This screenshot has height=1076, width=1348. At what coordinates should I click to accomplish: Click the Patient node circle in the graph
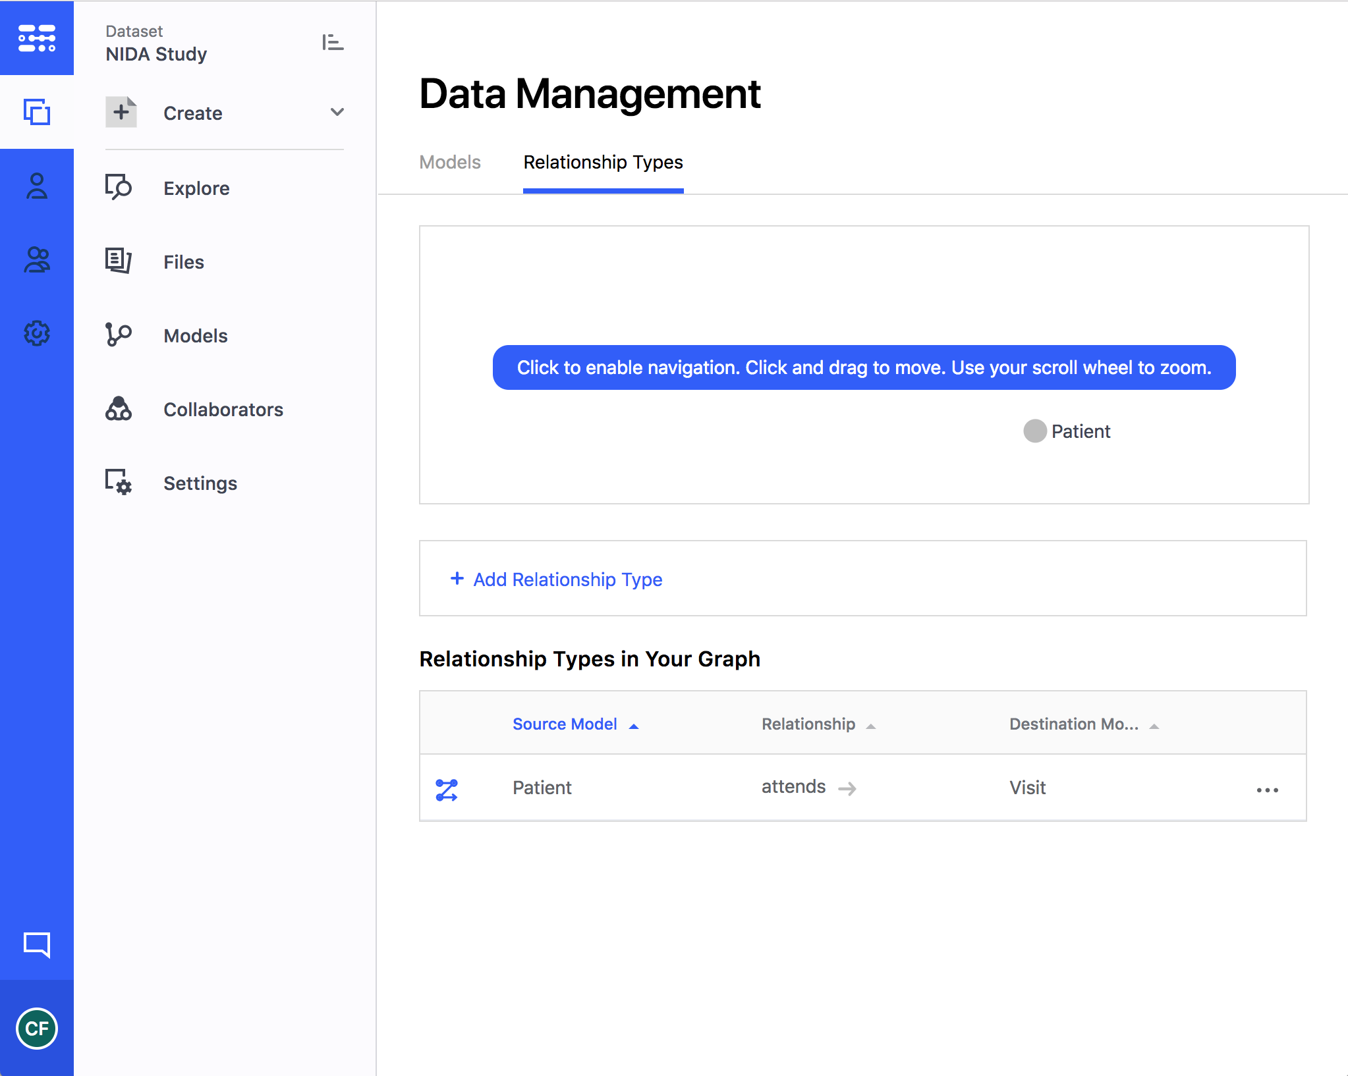1034,431
